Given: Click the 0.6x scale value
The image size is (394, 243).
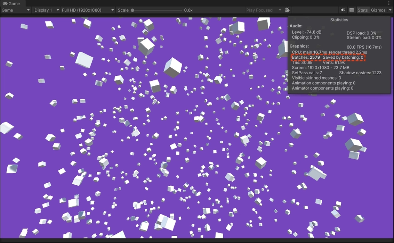Looking at the screenshot, I should click(188, 10).
